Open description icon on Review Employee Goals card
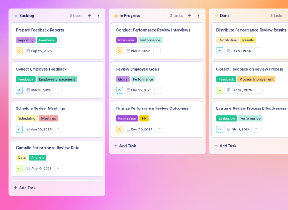The height and width of the screenshot is (210, 288). pyautogui.click(x=159, y=90)
